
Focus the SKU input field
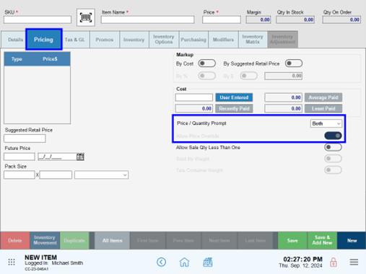click(x=38, y=19)
